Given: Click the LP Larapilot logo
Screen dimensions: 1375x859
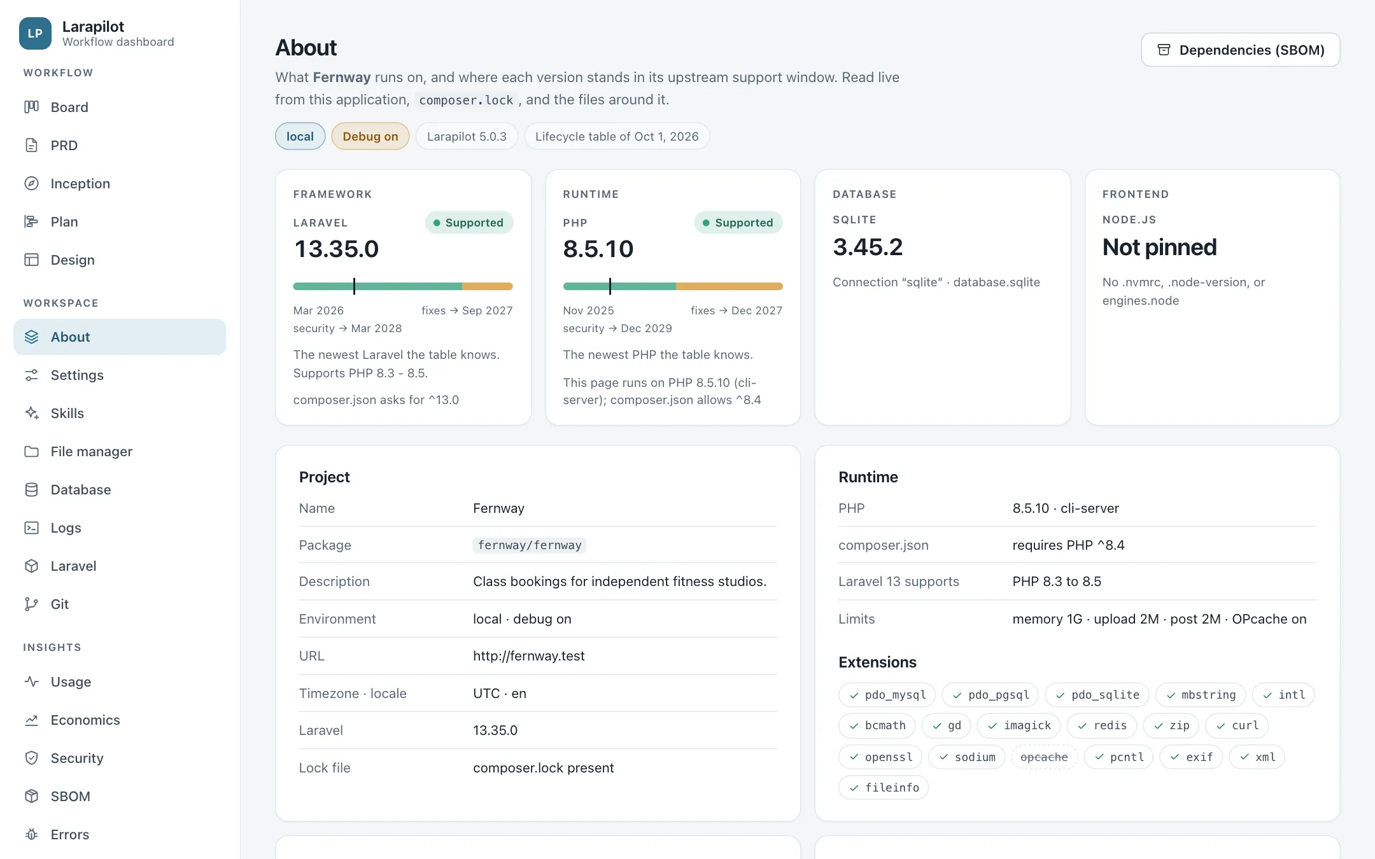Looking at the screenshot, I should coord(35,34).
